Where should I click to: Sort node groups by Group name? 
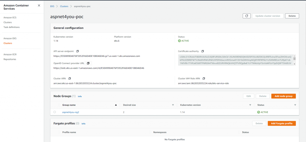pyautogui.click(x=116, y=105)
